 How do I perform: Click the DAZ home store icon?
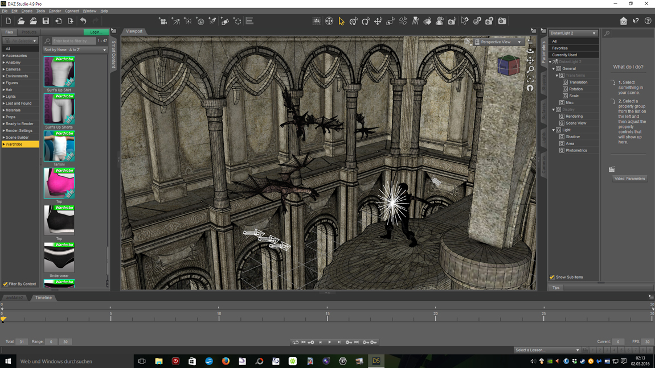(x=623, y=21)
